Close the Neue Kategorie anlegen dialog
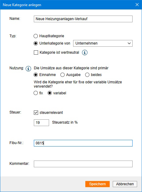This screenshot has height=192, width=142. (137, 5)
